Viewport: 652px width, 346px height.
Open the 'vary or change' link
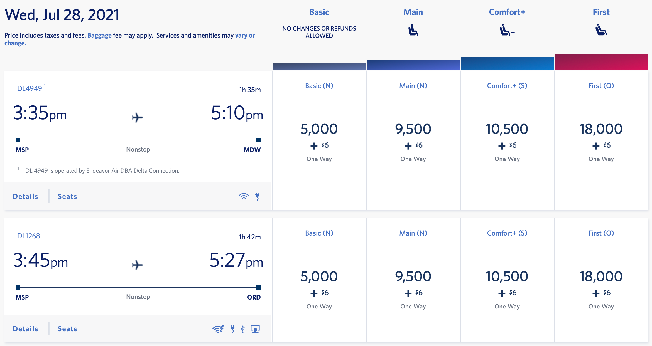[x=245, y=35]
